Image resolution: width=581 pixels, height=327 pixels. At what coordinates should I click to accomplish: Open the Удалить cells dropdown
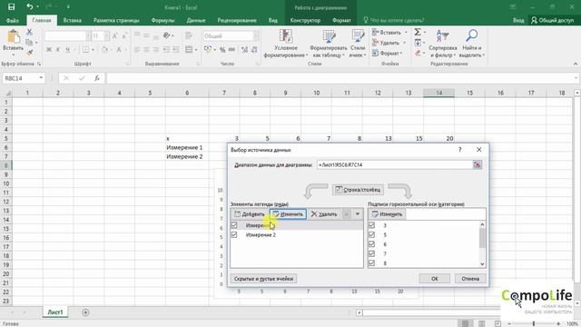(x=404, y=43)
